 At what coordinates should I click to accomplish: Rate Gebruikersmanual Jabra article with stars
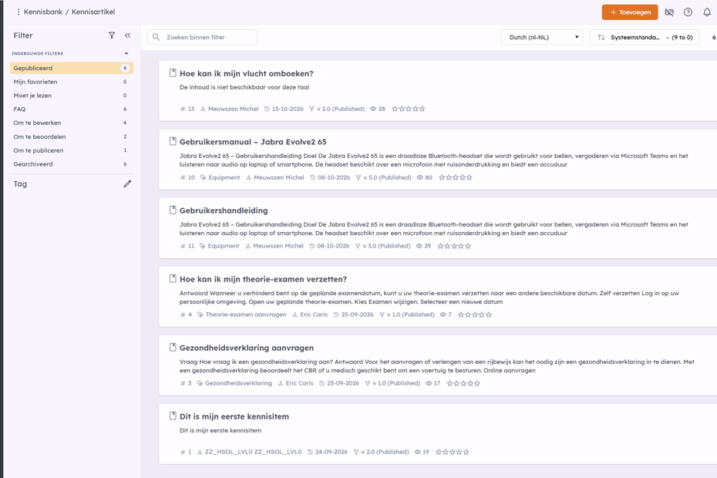456,177
